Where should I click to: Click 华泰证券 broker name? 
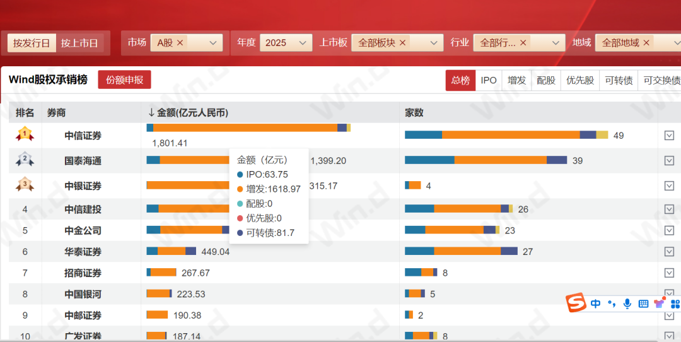83,252
